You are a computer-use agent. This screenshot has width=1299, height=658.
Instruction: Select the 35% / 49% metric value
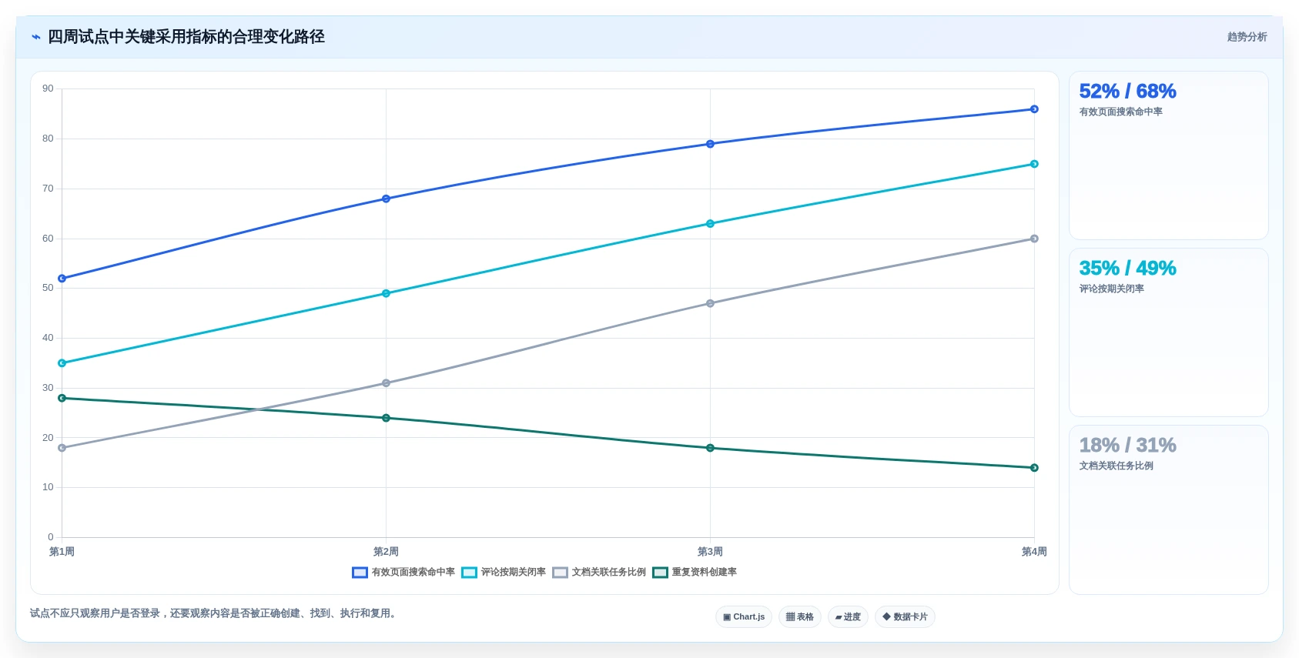tap(1127, 269)
